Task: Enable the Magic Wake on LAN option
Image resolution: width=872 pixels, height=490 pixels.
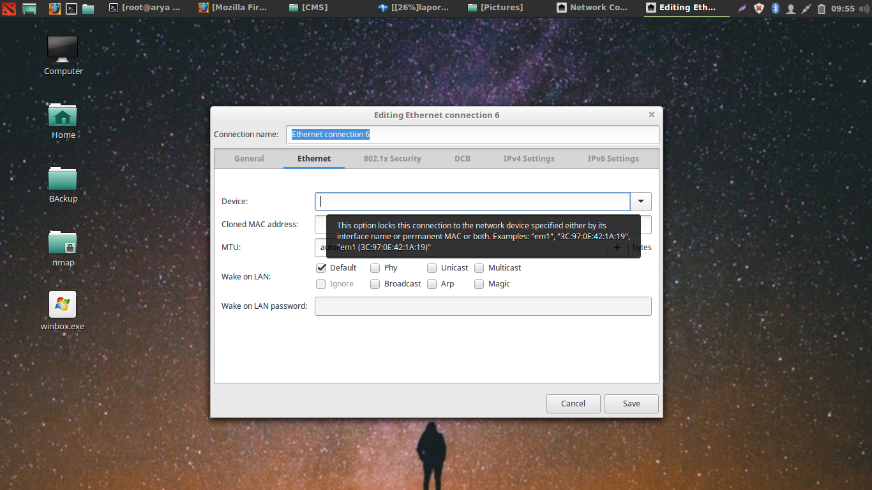Action: [479, 284]
